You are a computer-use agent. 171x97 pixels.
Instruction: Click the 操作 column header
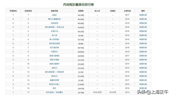[x=143, y=11]
